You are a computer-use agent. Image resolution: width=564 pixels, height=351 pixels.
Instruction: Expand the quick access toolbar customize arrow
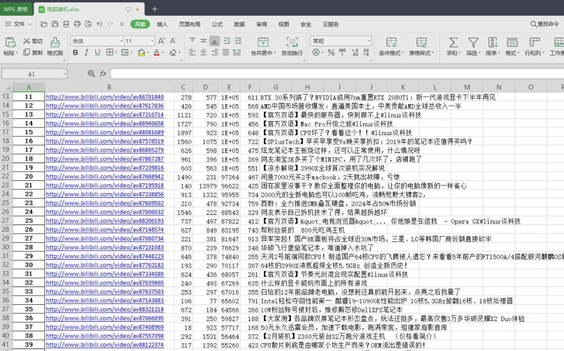122,24
